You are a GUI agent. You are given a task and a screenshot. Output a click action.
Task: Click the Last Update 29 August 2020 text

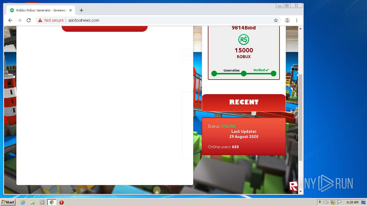pos(244,134)
